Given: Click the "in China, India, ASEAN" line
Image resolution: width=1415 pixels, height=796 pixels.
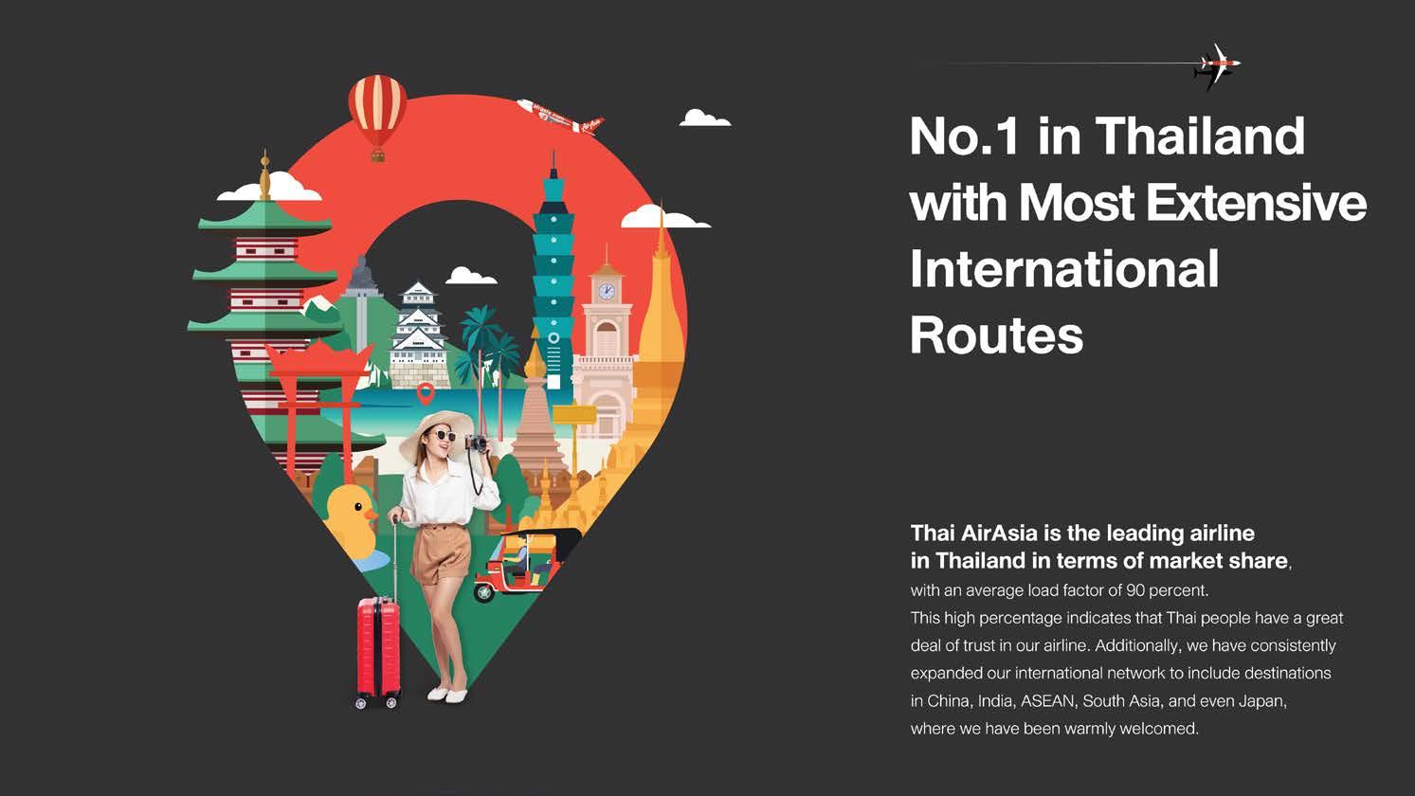Looking at the screenshot, I should (1098, 701).
